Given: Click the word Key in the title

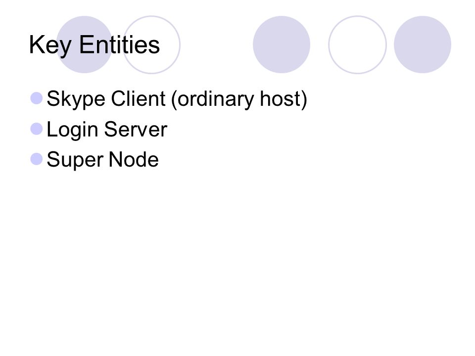Looking at the screenshot, I should (x=50, y=45).
